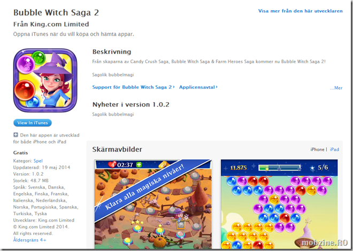Screen dimensions: 353x251
Task: Switch screenshots to the iPad tab
Action: click(334, 149)
